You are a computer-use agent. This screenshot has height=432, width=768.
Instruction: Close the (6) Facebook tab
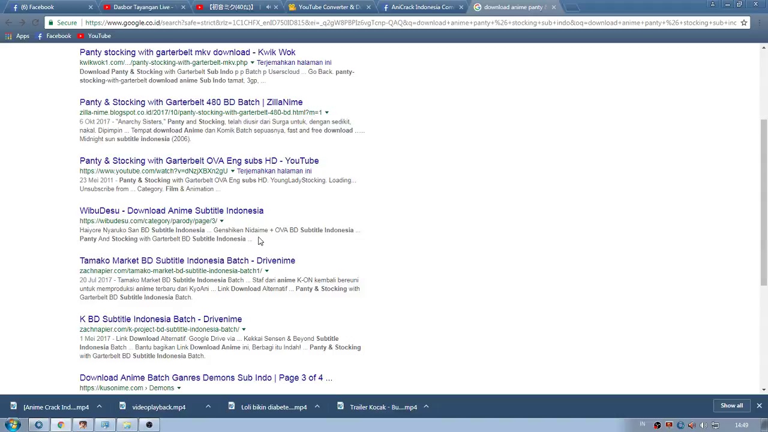[x=91, y=7]
